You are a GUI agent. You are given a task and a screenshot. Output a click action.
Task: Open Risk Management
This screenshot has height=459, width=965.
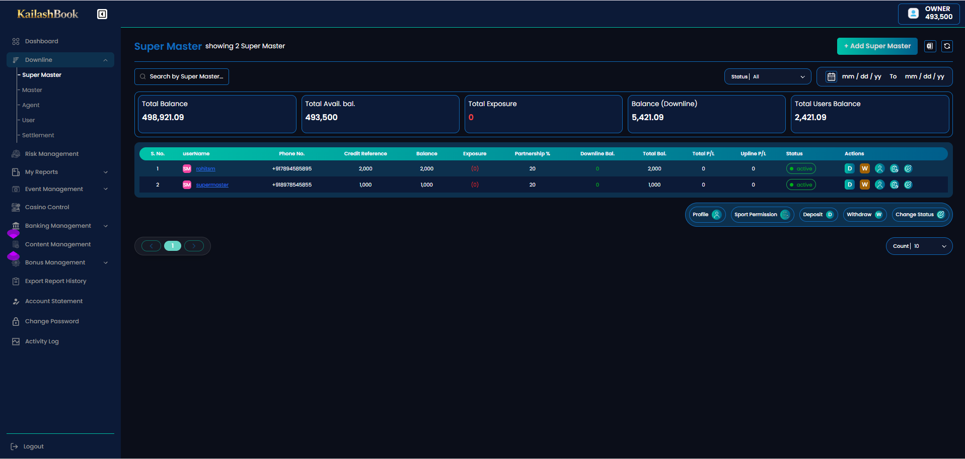52,154
